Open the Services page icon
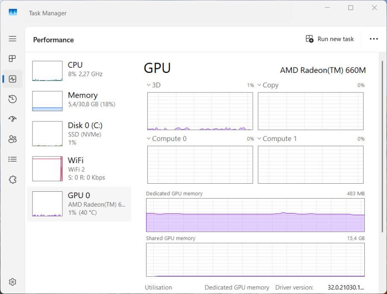The image size is (387, 294). [12, 179]
